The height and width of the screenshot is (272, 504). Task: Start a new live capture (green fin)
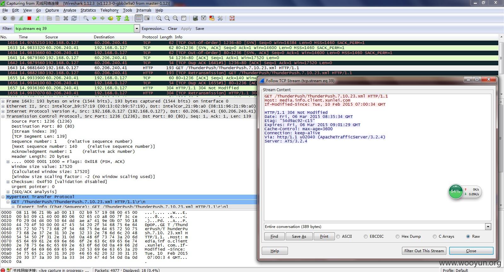coord(21,18)
